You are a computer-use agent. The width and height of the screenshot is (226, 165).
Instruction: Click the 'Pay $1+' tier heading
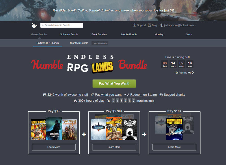point(54,111)
